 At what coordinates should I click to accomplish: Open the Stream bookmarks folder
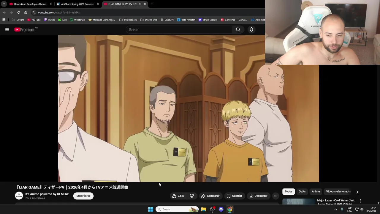coord(18,20)
